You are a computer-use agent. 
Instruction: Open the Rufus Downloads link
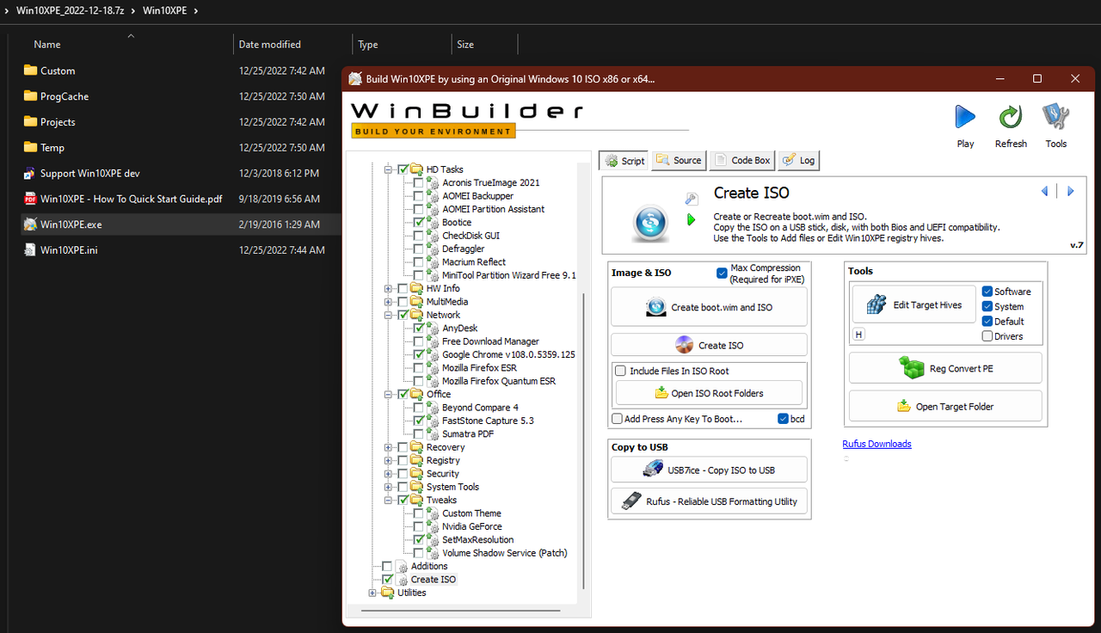876,444
